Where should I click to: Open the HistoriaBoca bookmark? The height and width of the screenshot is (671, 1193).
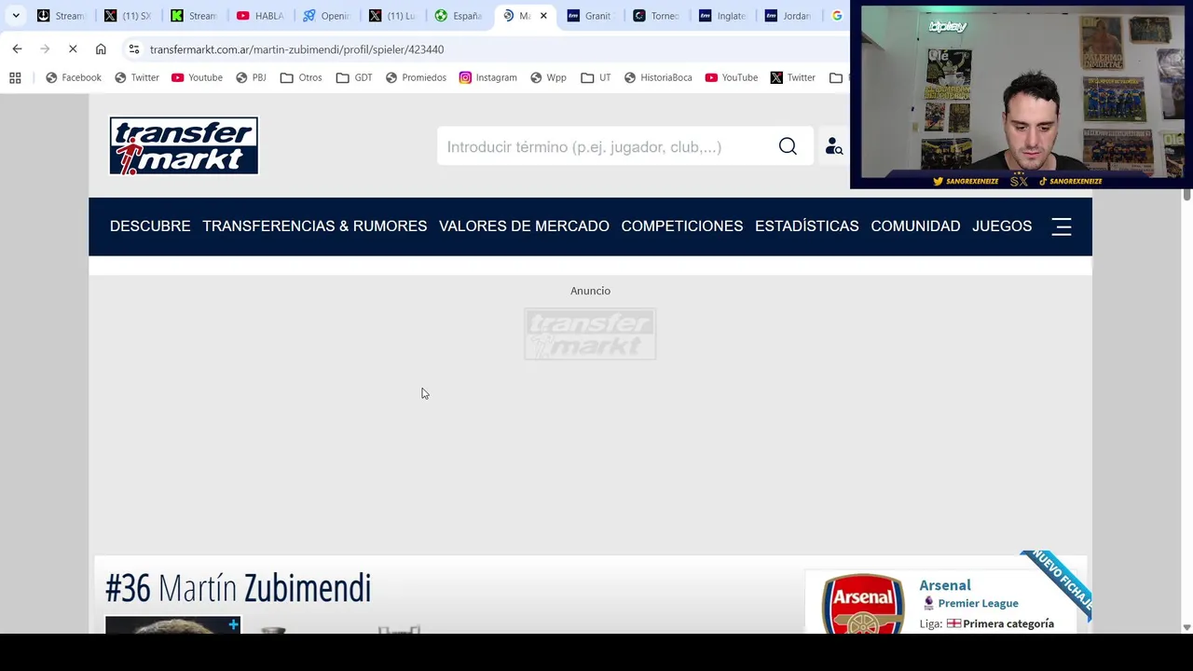click(657, 77)
